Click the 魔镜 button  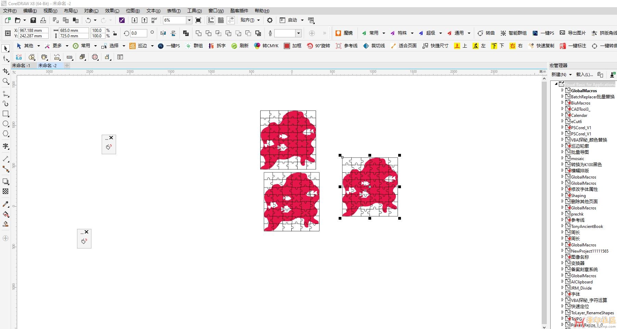tap(344, 33)
